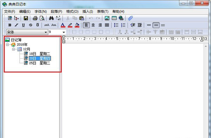Open the font size 9 dropdown

pyautogui.click(x=64, y=32)
